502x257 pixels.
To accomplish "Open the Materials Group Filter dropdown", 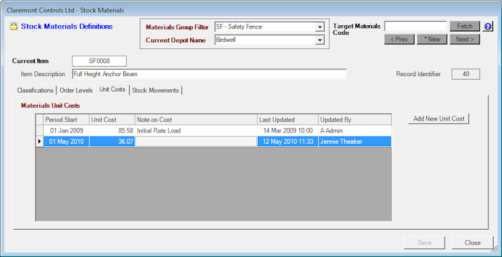I will click(x=319, y=27).
